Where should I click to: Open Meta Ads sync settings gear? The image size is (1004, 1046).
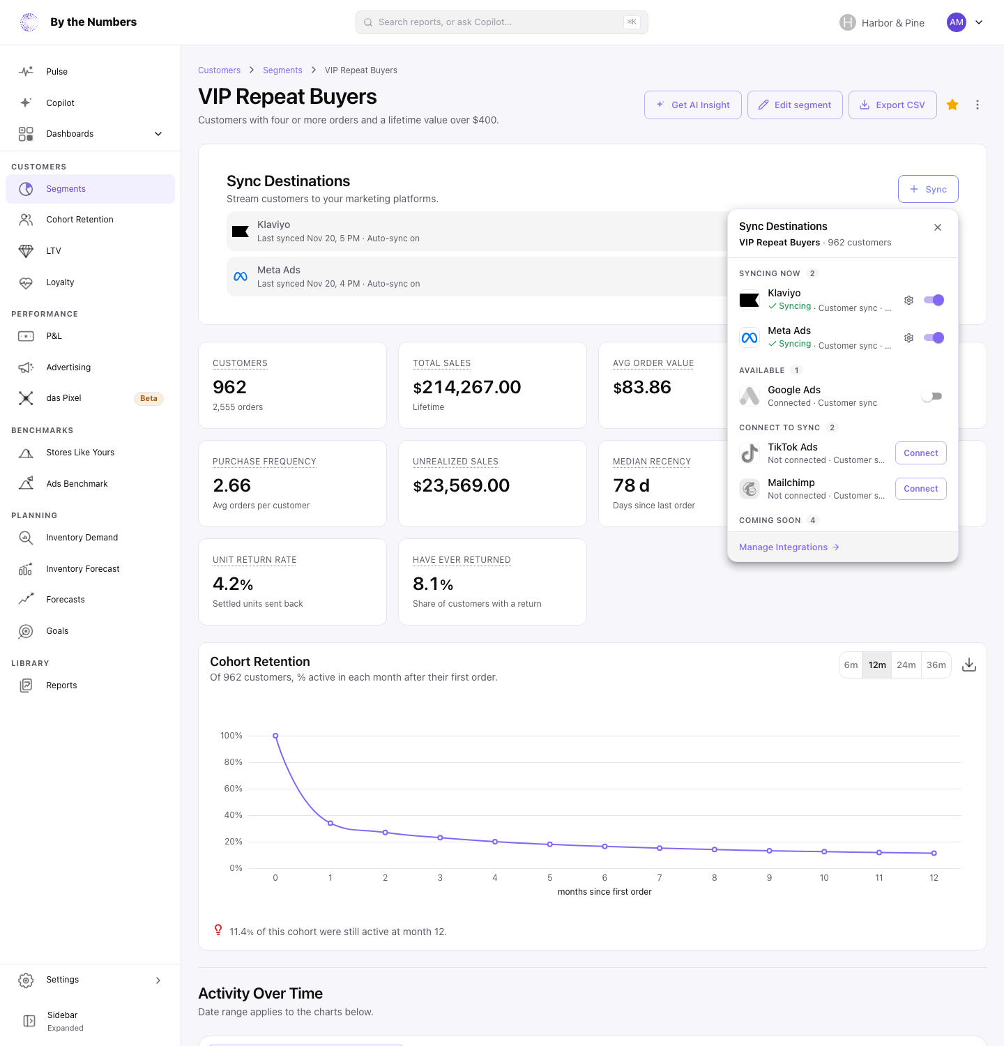coord(908,338)
